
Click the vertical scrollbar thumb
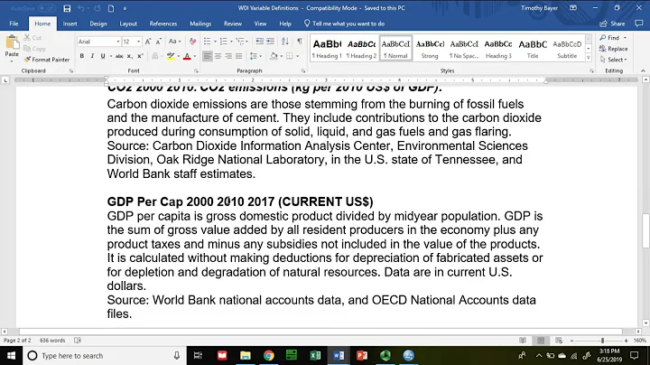(x=645, y=230)
